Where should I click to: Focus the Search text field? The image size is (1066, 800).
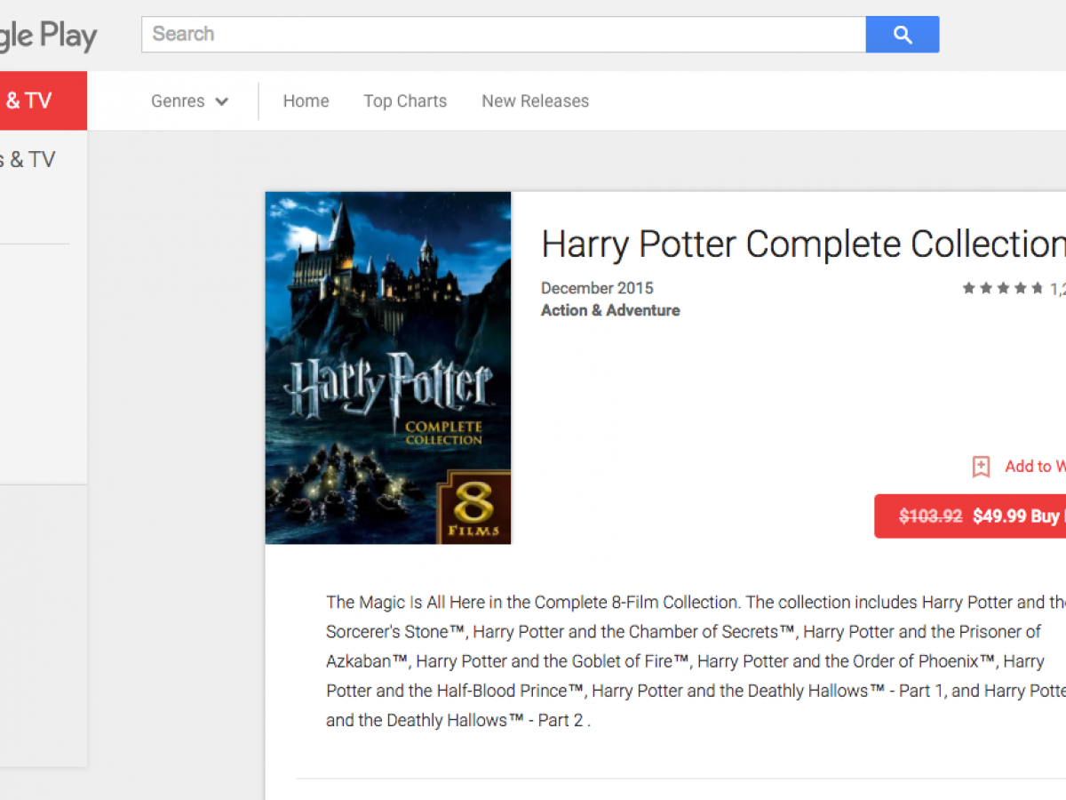pos(503,35)
